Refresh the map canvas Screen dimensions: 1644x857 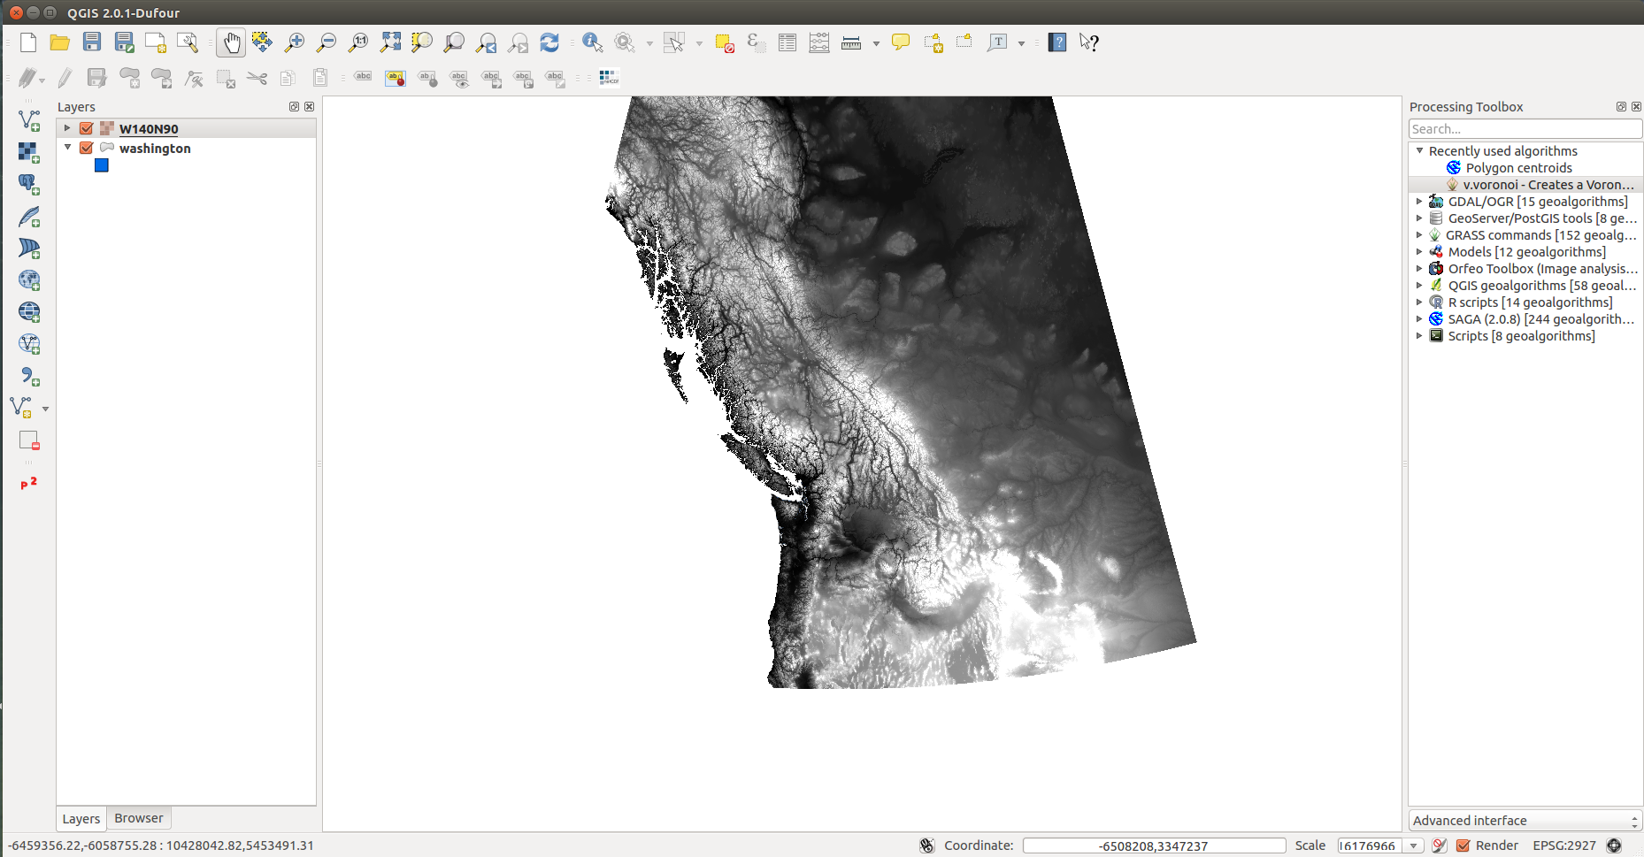point(549,42)
